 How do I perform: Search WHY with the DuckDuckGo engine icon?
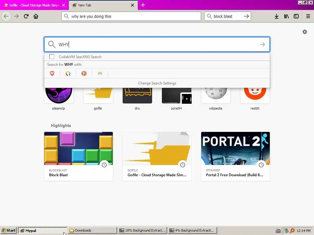click(84, 73)
